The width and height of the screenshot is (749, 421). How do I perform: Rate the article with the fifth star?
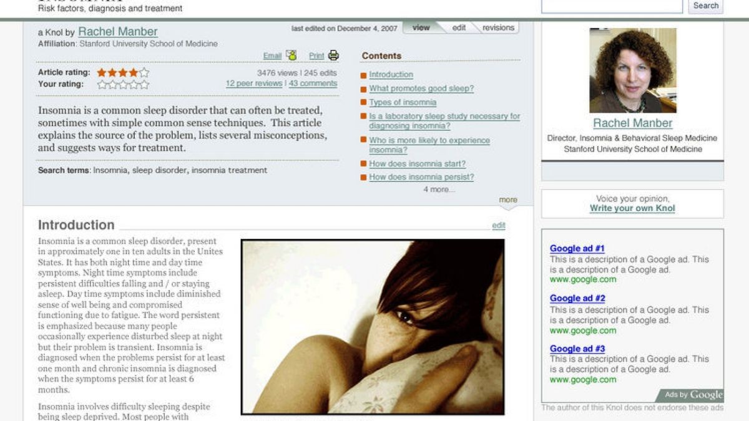[144, 72]
